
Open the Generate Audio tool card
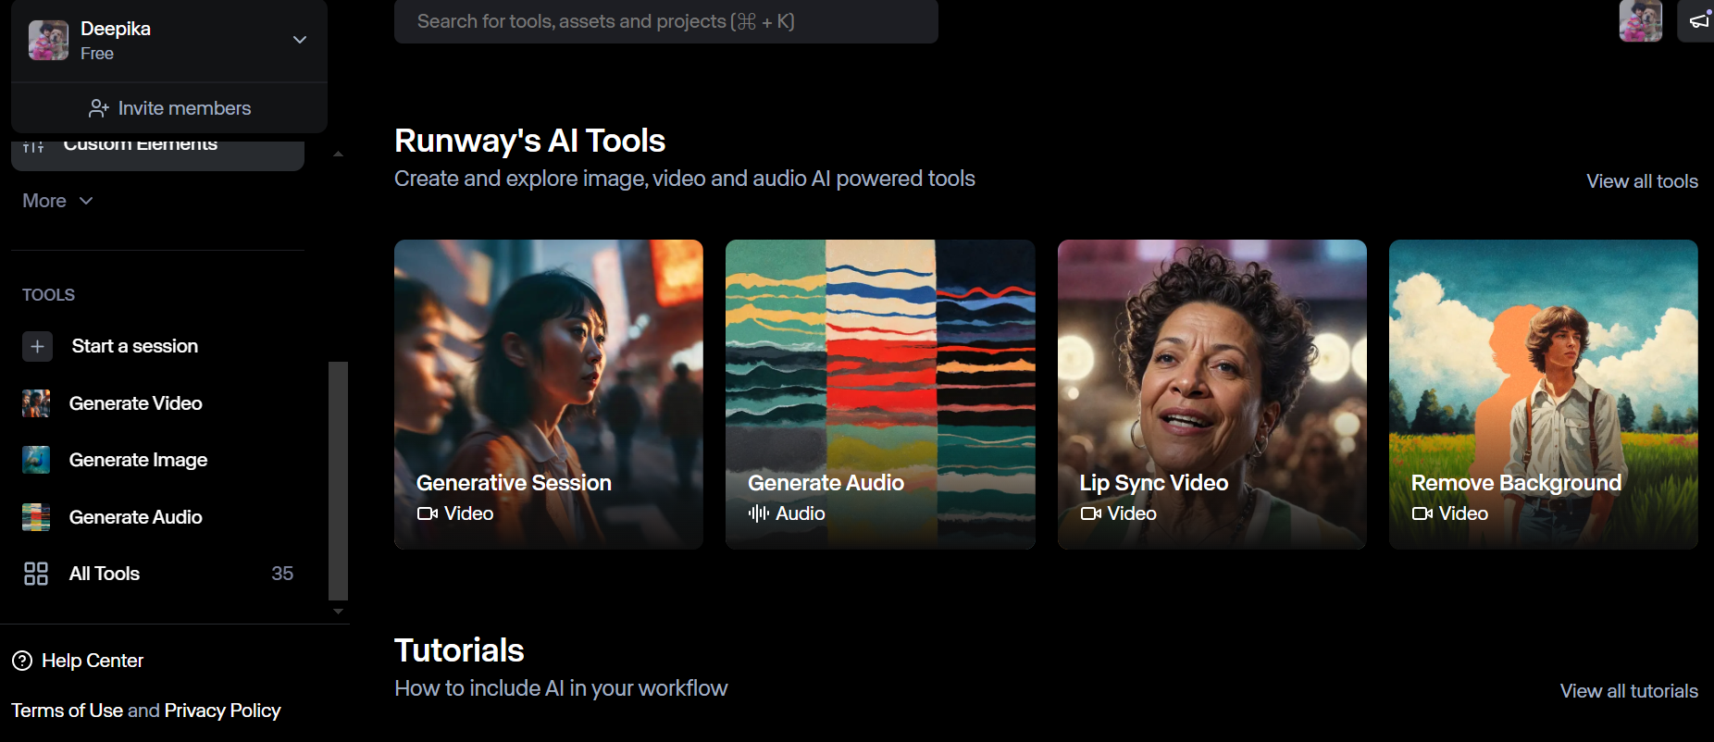(x=880, y=394)
